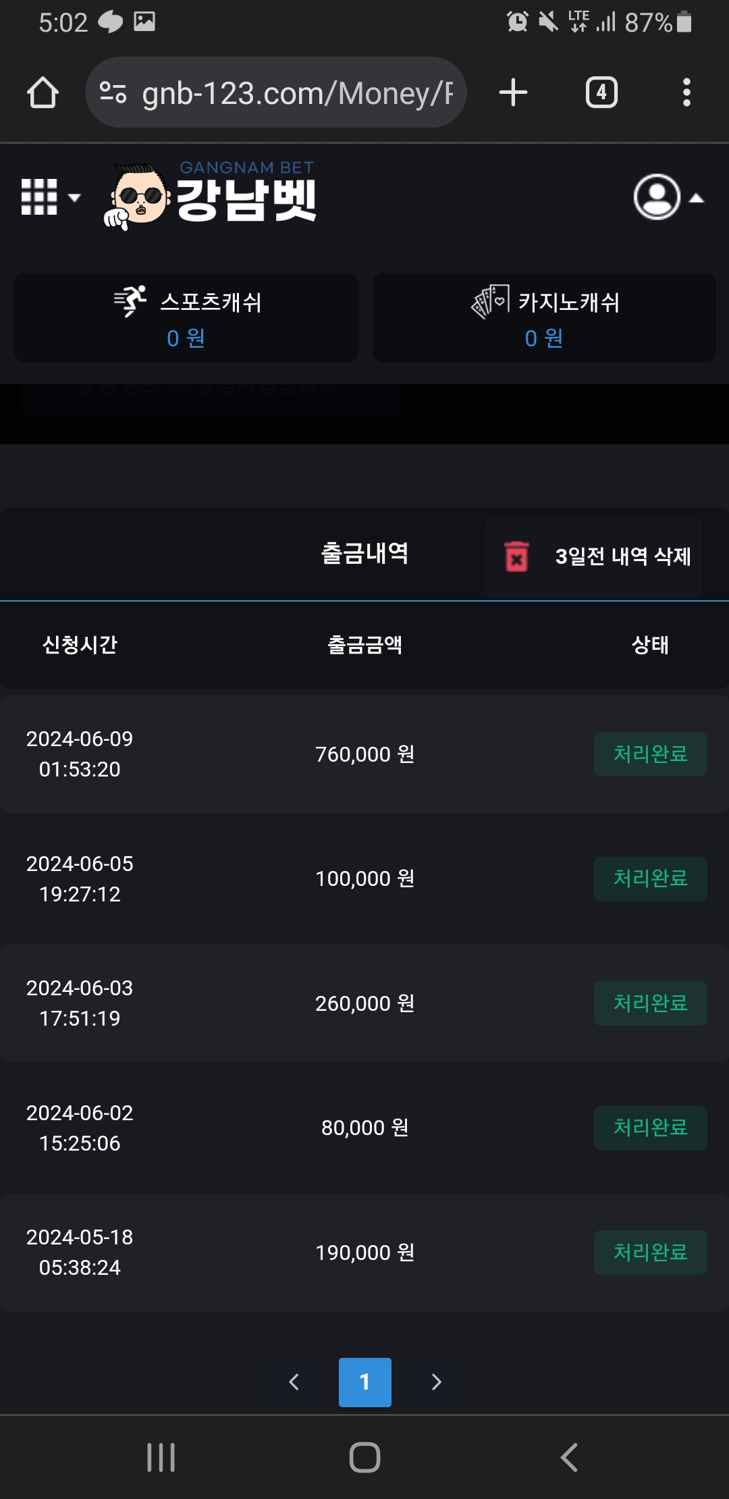Select page 1 in pagination

pos(365,1382)
